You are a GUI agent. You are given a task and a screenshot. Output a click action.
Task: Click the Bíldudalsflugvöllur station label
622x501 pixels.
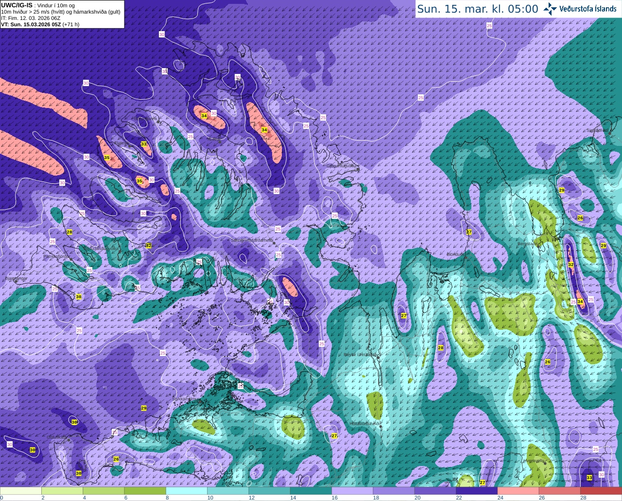pyautogui.click(x=101, y=248)
